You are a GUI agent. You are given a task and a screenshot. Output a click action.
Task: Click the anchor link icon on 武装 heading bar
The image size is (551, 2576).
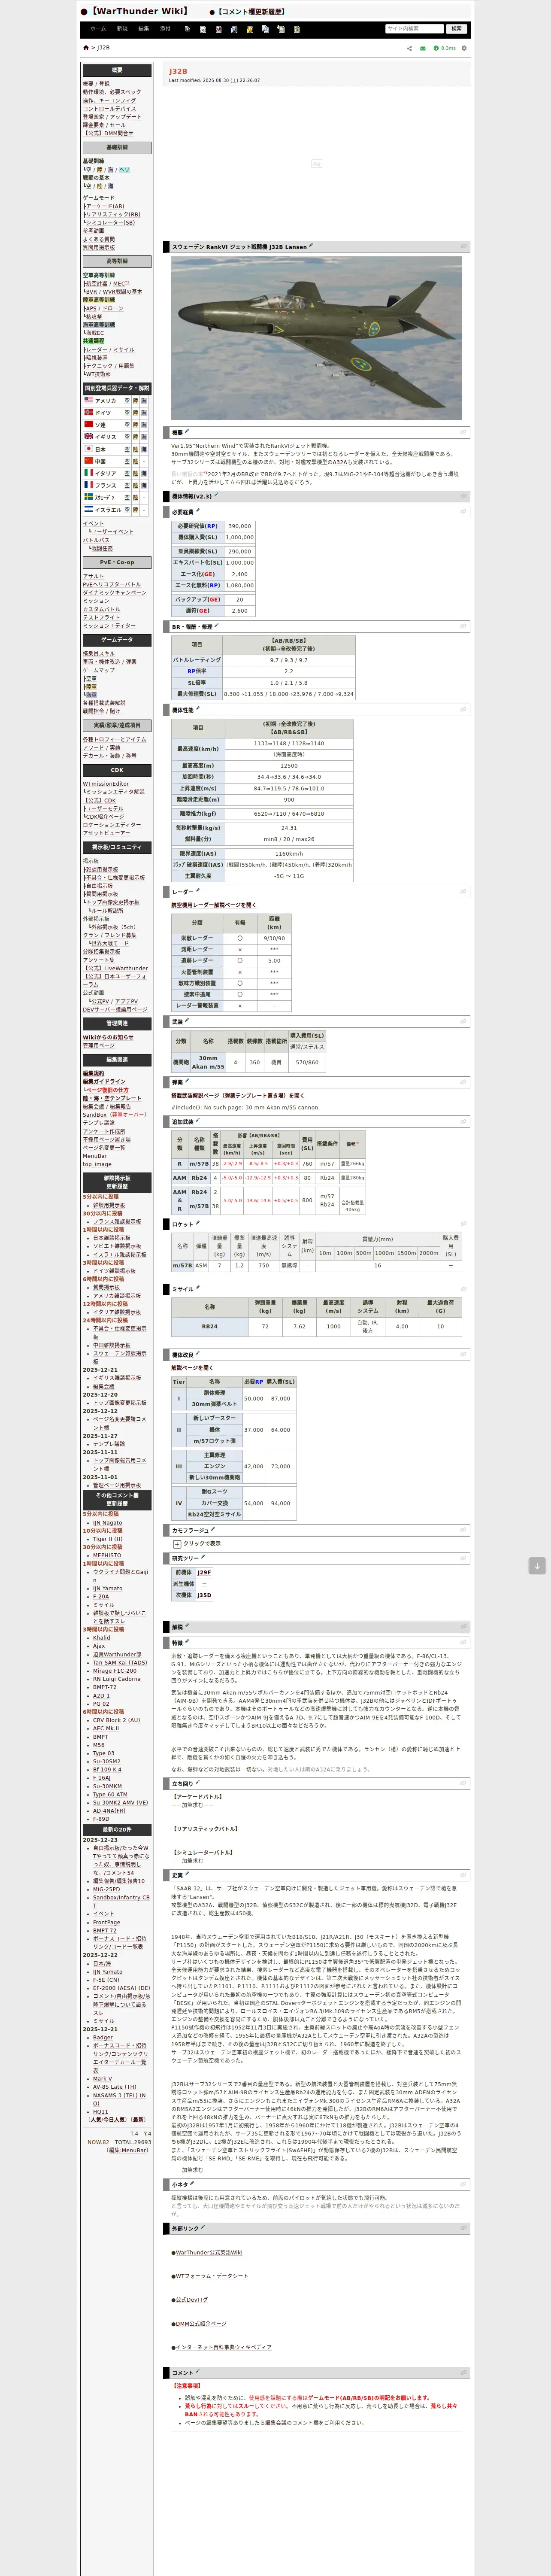[463, 1022]
